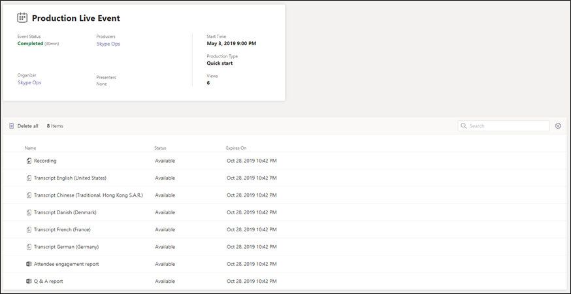The width and height of the screenshot is (571, 294).
Task: Sort by the Expires On column header
Action: [236, 148]
